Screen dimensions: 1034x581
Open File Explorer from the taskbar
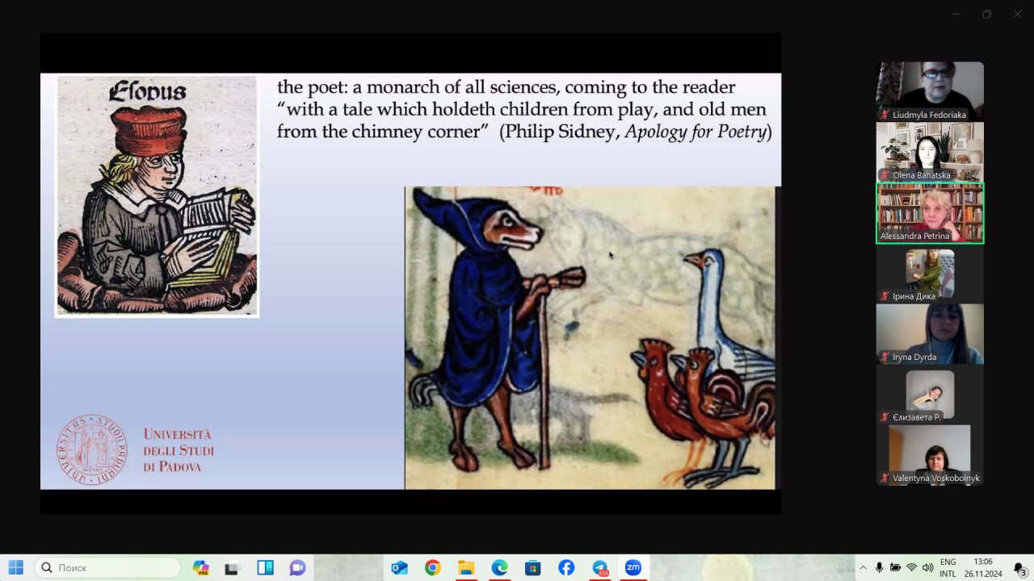(466, 568)
